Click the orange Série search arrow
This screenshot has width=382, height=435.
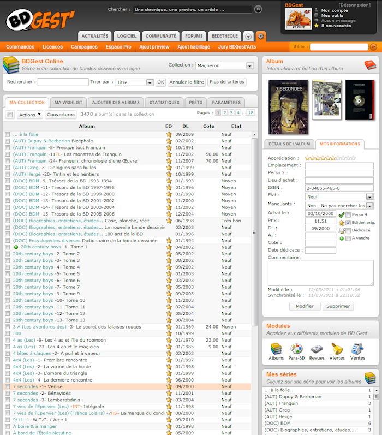tap(373, 47)
